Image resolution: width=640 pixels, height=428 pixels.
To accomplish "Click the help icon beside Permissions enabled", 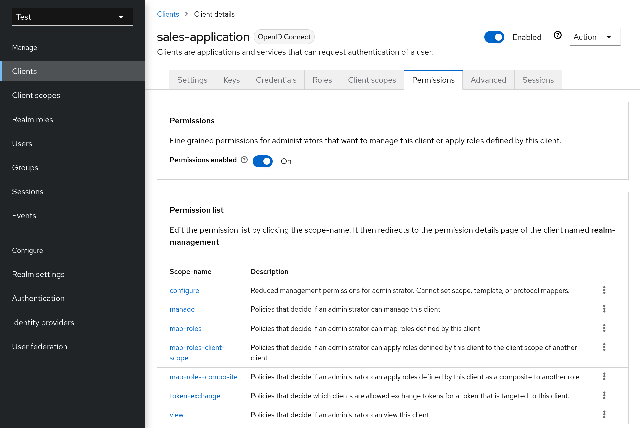I will pos(244,160).
